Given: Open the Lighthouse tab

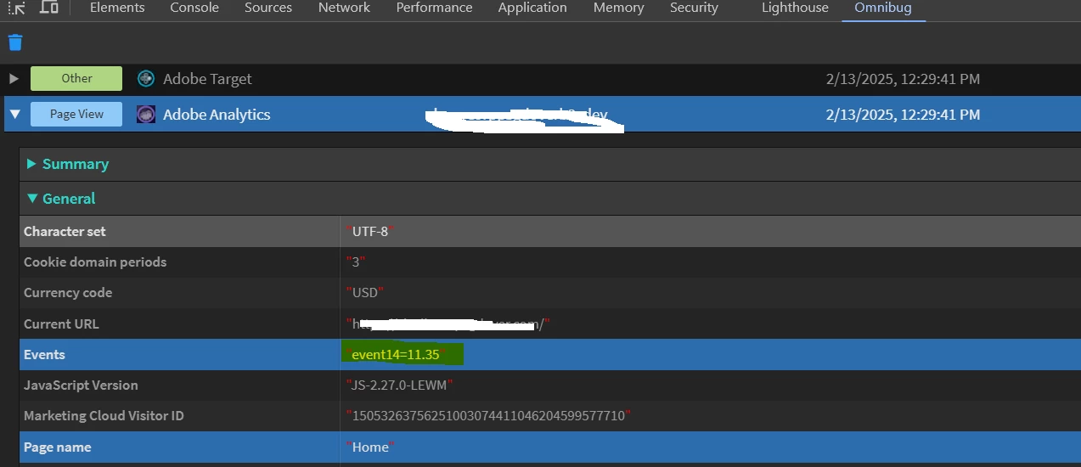Looking at the screenshot, I should [795, 8].
